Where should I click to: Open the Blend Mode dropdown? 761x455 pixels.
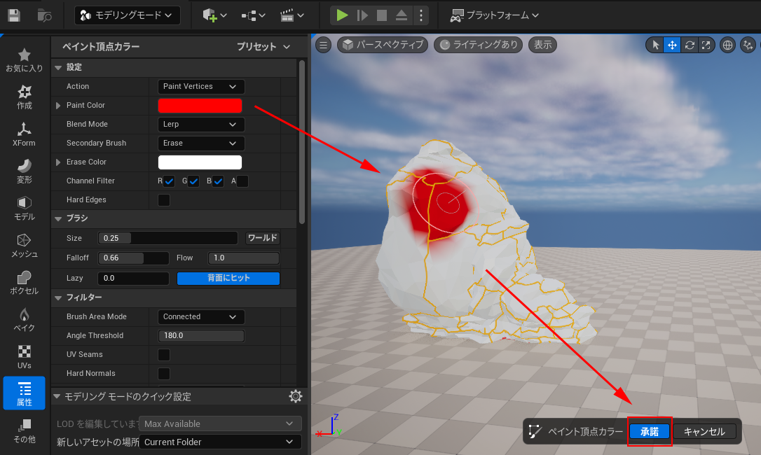point(200,124)
